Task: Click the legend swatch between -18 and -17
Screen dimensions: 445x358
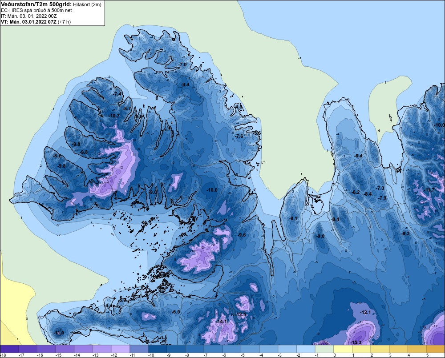Action: click(10, 349)
